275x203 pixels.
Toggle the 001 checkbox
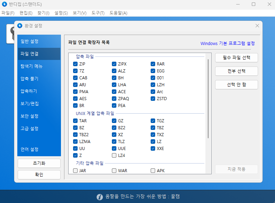(153, 78)
